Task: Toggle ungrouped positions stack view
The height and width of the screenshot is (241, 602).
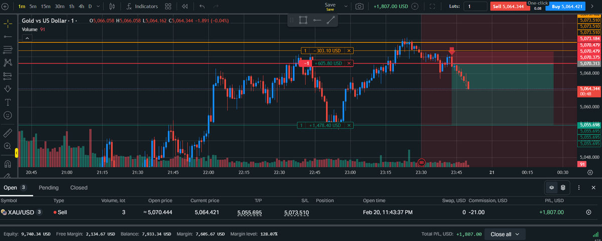Action: pyautogui.click(x=563, y=187)
